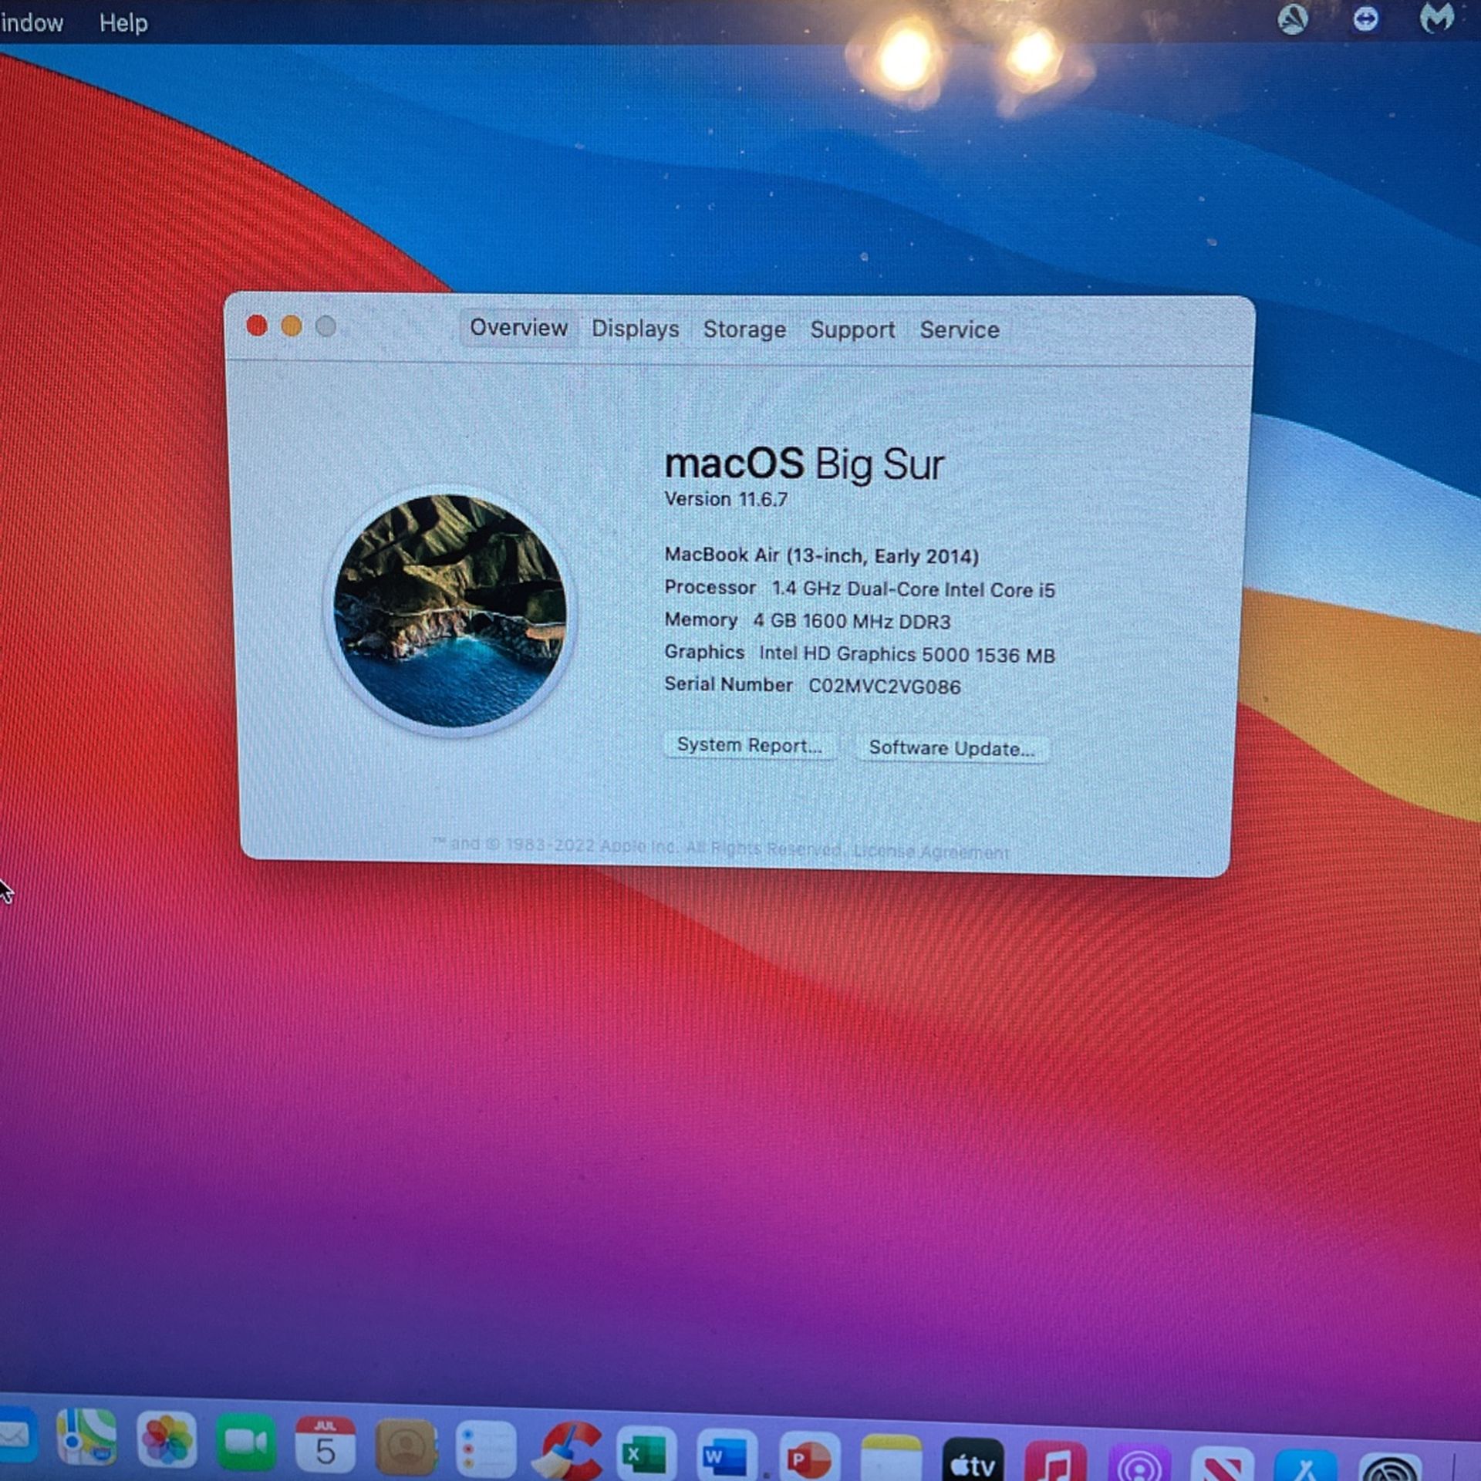Click the Version 11.6.7 text
Image resolution: width=1481 pixels, height=1481 pixels.
(x=726, y=499)
